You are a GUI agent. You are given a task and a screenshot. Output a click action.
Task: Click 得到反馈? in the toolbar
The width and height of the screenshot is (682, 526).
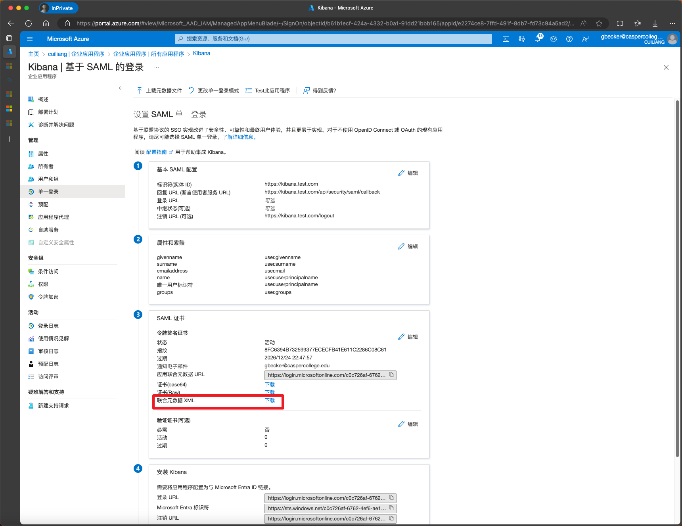tap(320, 90)
